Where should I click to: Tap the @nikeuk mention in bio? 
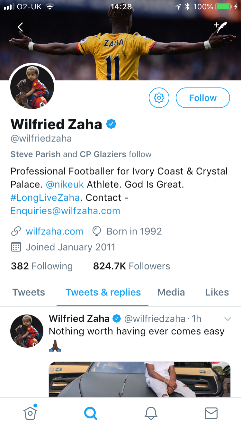(65, 185)
